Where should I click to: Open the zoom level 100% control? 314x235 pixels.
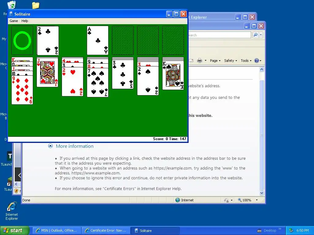pyautogui.click(x=244, y=200)
